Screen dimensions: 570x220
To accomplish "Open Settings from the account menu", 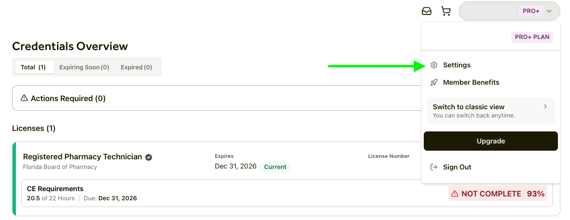I will (457, 65).
